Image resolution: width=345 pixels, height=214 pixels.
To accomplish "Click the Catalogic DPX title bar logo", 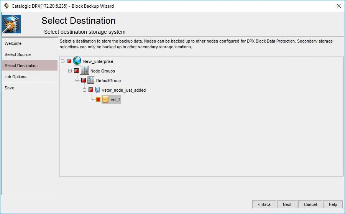I will click(x=6, y=6).
